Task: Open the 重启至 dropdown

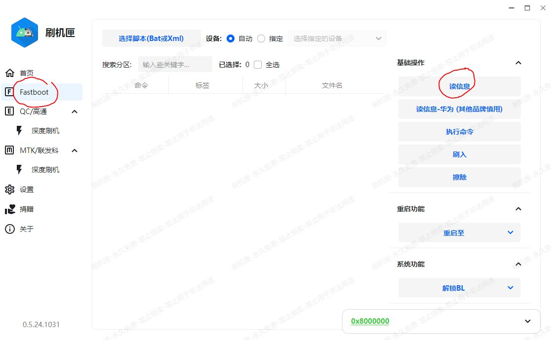Action: click(459, 232)
